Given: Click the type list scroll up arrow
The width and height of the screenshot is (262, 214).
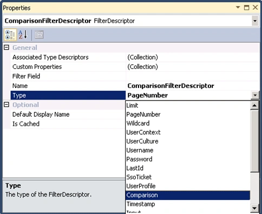Looking at the screenshot, I should 254,105.
